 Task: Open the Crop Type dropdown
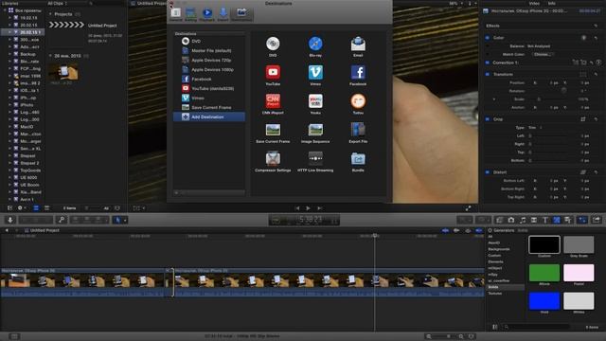(x=535, y=128)
